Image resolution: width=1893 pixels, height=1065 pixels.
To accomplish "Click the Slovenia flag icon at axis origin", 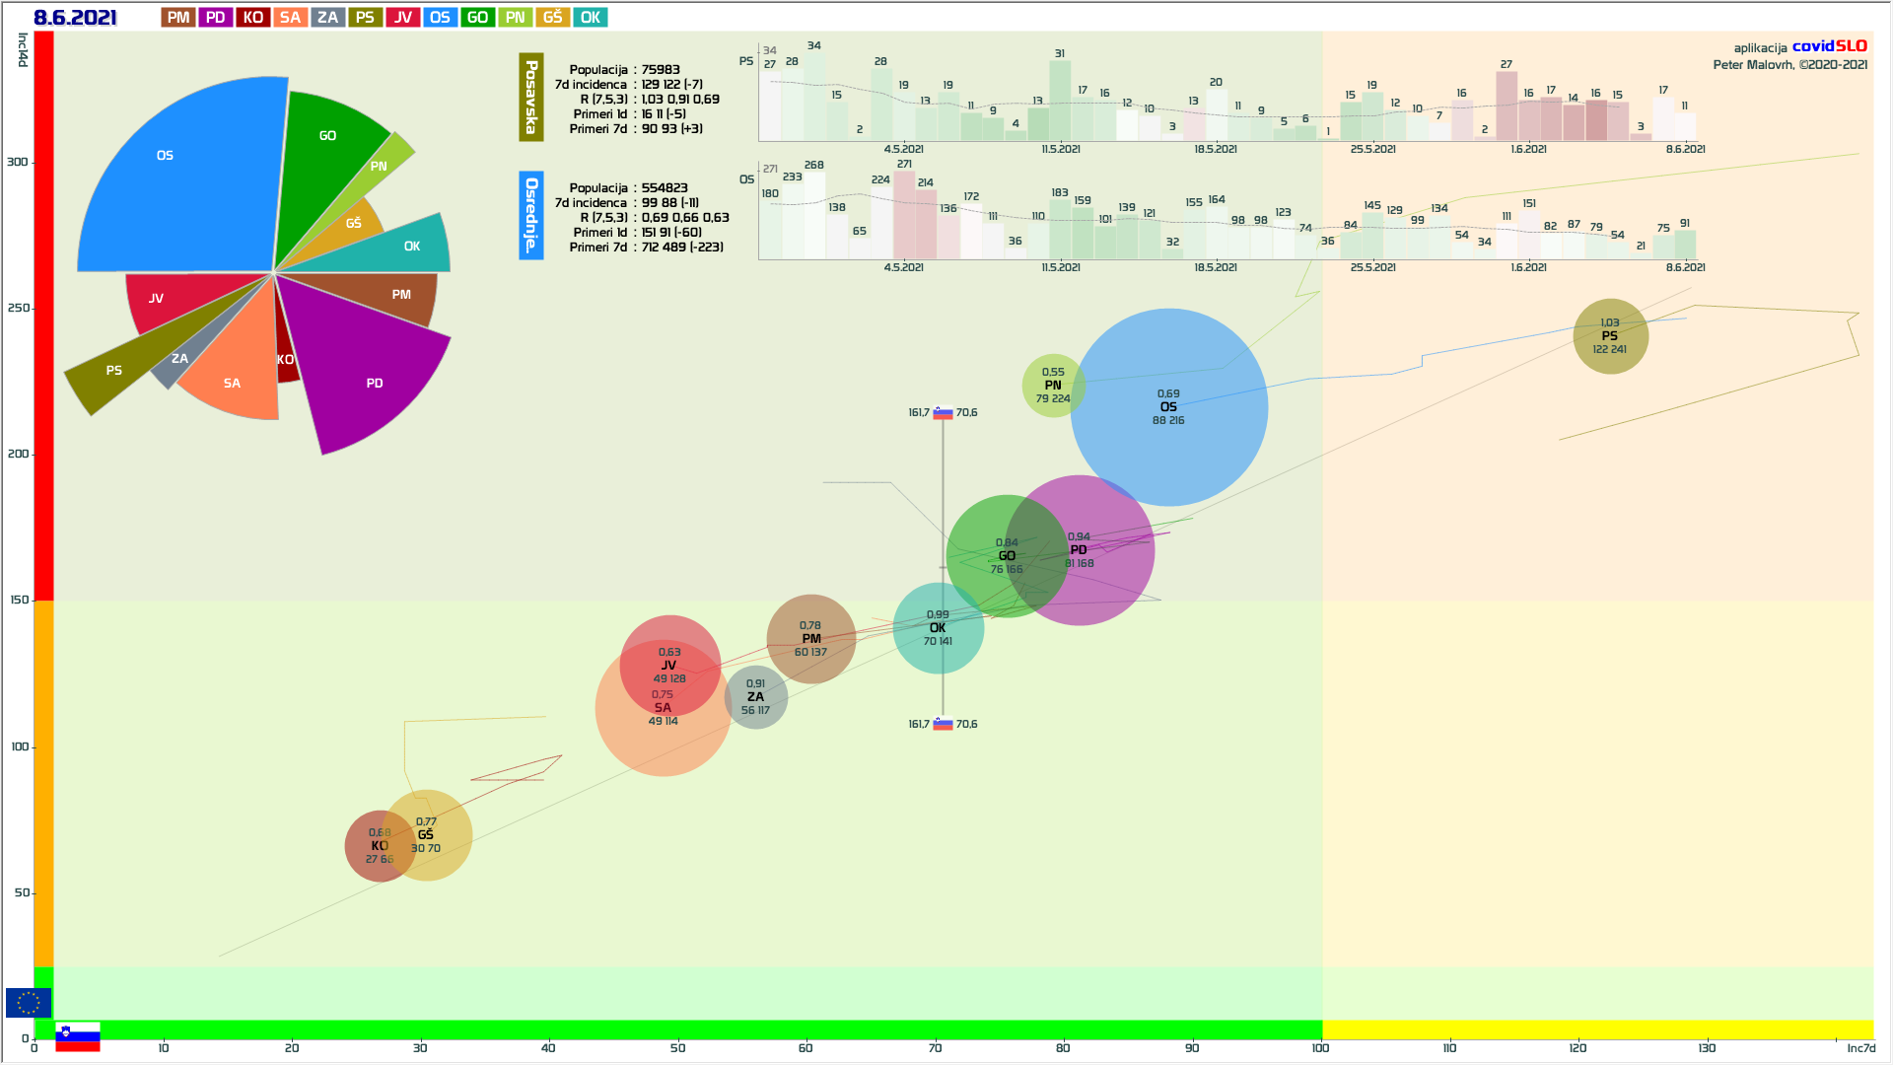I will (x=78, y=1036).
